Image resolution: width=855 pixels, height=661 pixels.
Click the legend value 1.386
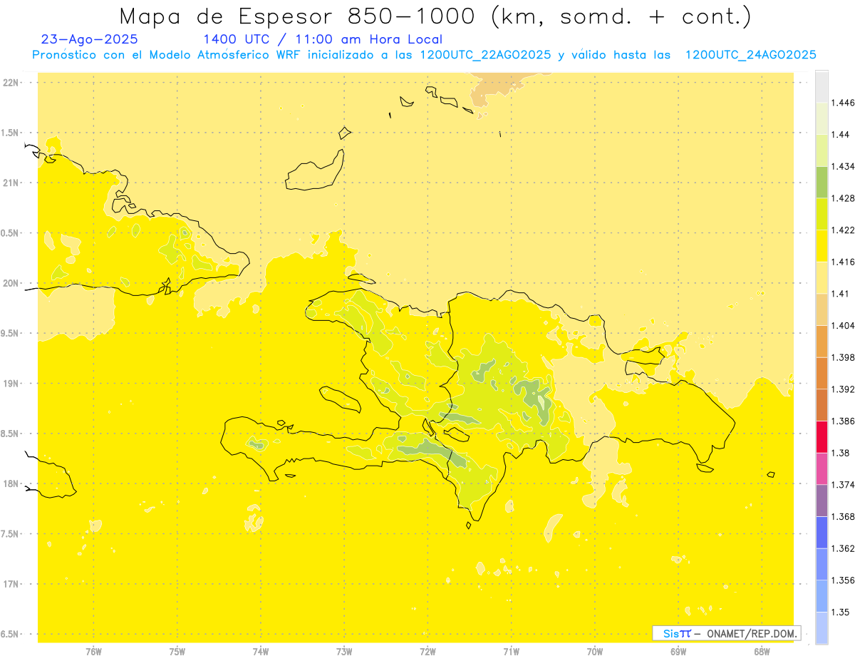(x=843, y=421)
